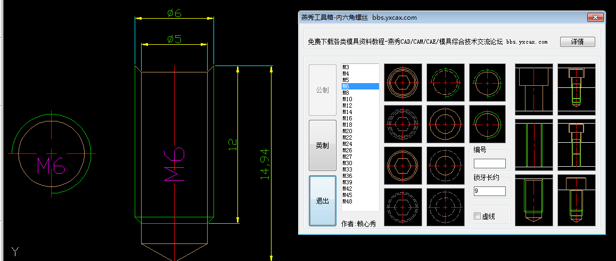The image size is (616, 261).
Task: Choose solid circle thumbnail with green arc on right side
Action: pyautogui.click(x=488, y=83)
